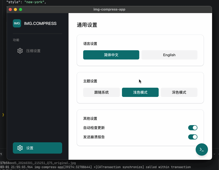Click the gear glyph beside 压缩设置 label

[x=20, y=51]
